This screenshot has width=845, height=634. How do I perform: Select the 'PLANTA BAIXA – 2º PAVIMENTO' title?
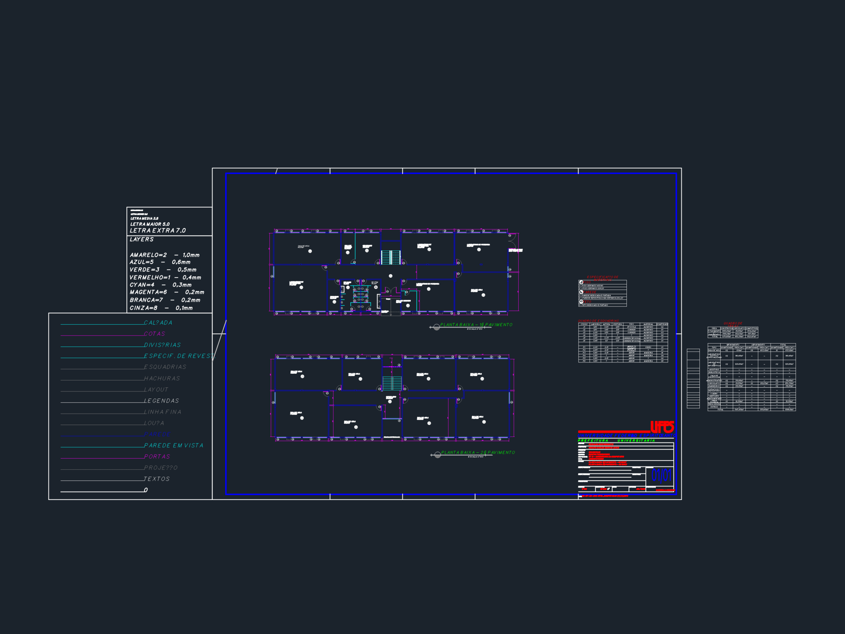(478, 452)
